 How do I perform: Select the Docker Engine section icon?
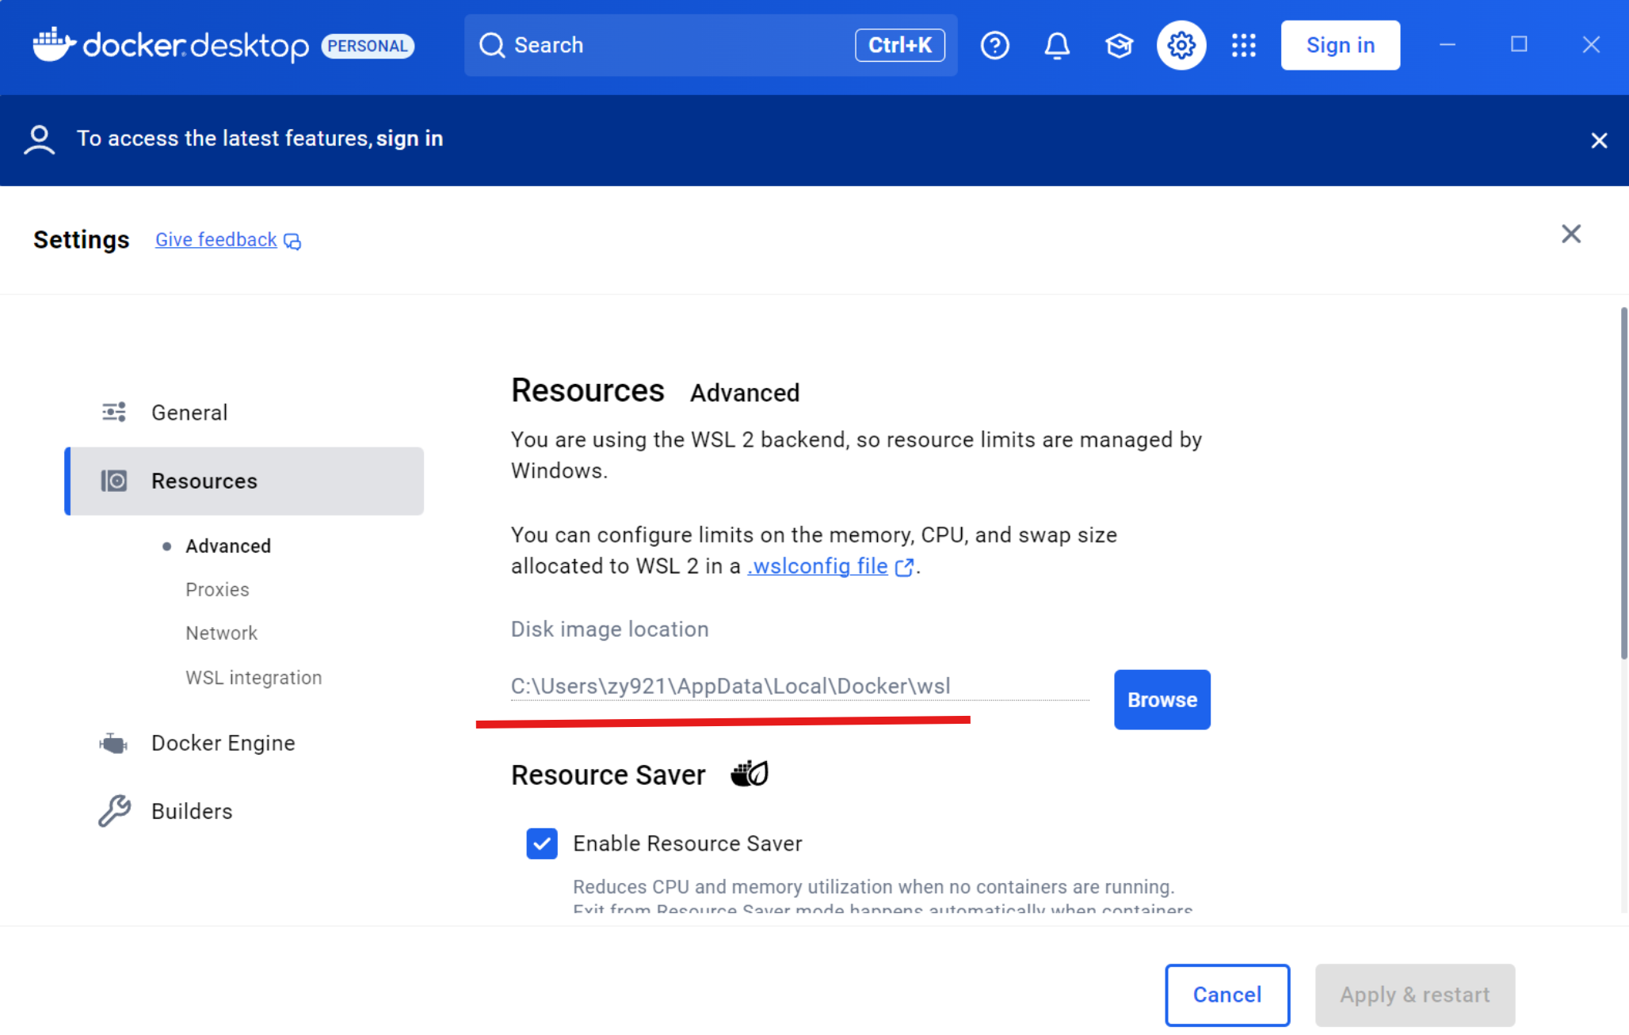[x=113, y=742]
